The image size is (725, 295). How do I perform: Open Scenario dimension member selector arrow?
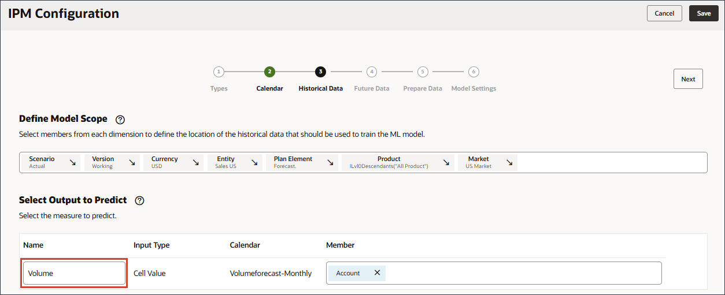click(73, 163)
